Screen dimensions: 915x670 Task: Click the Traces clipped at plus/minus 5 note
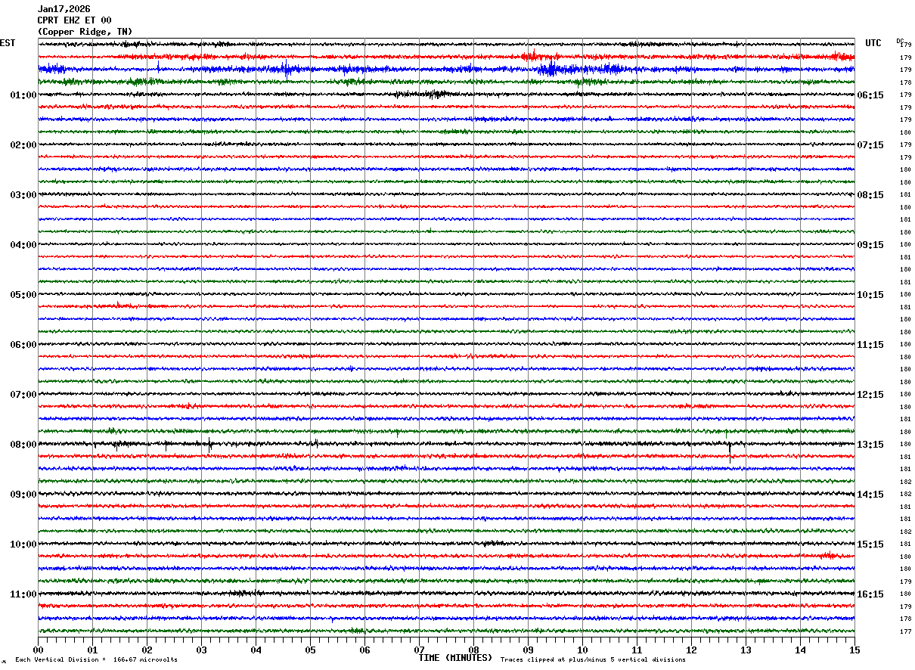click(593, 660)
